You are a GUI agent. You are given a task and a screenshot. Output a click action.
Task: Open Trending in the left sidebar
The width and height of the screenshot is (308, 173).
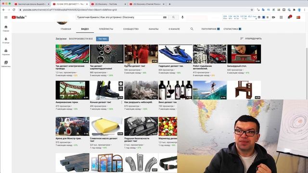coord(6,40)
